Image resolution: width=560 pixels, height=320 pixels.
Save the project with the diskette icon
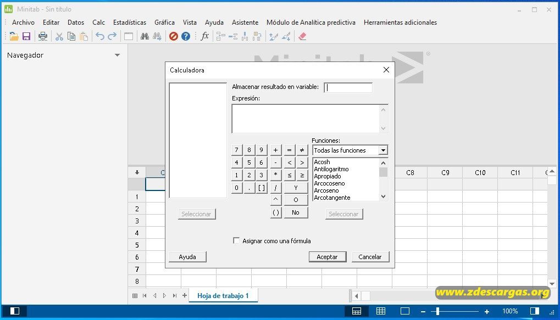pos(26,36)
